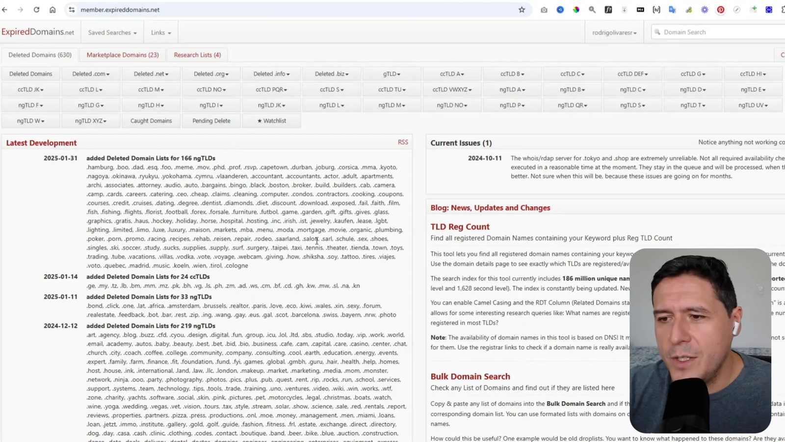This screenshot has height=442, width=785.
Task: Open the Watchlist star button
Action: pos(271,121)
